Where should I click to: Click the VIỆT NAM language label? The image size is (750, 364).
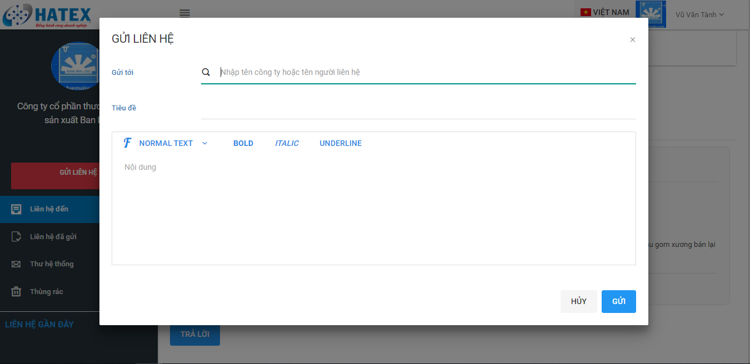pos(611,12)
